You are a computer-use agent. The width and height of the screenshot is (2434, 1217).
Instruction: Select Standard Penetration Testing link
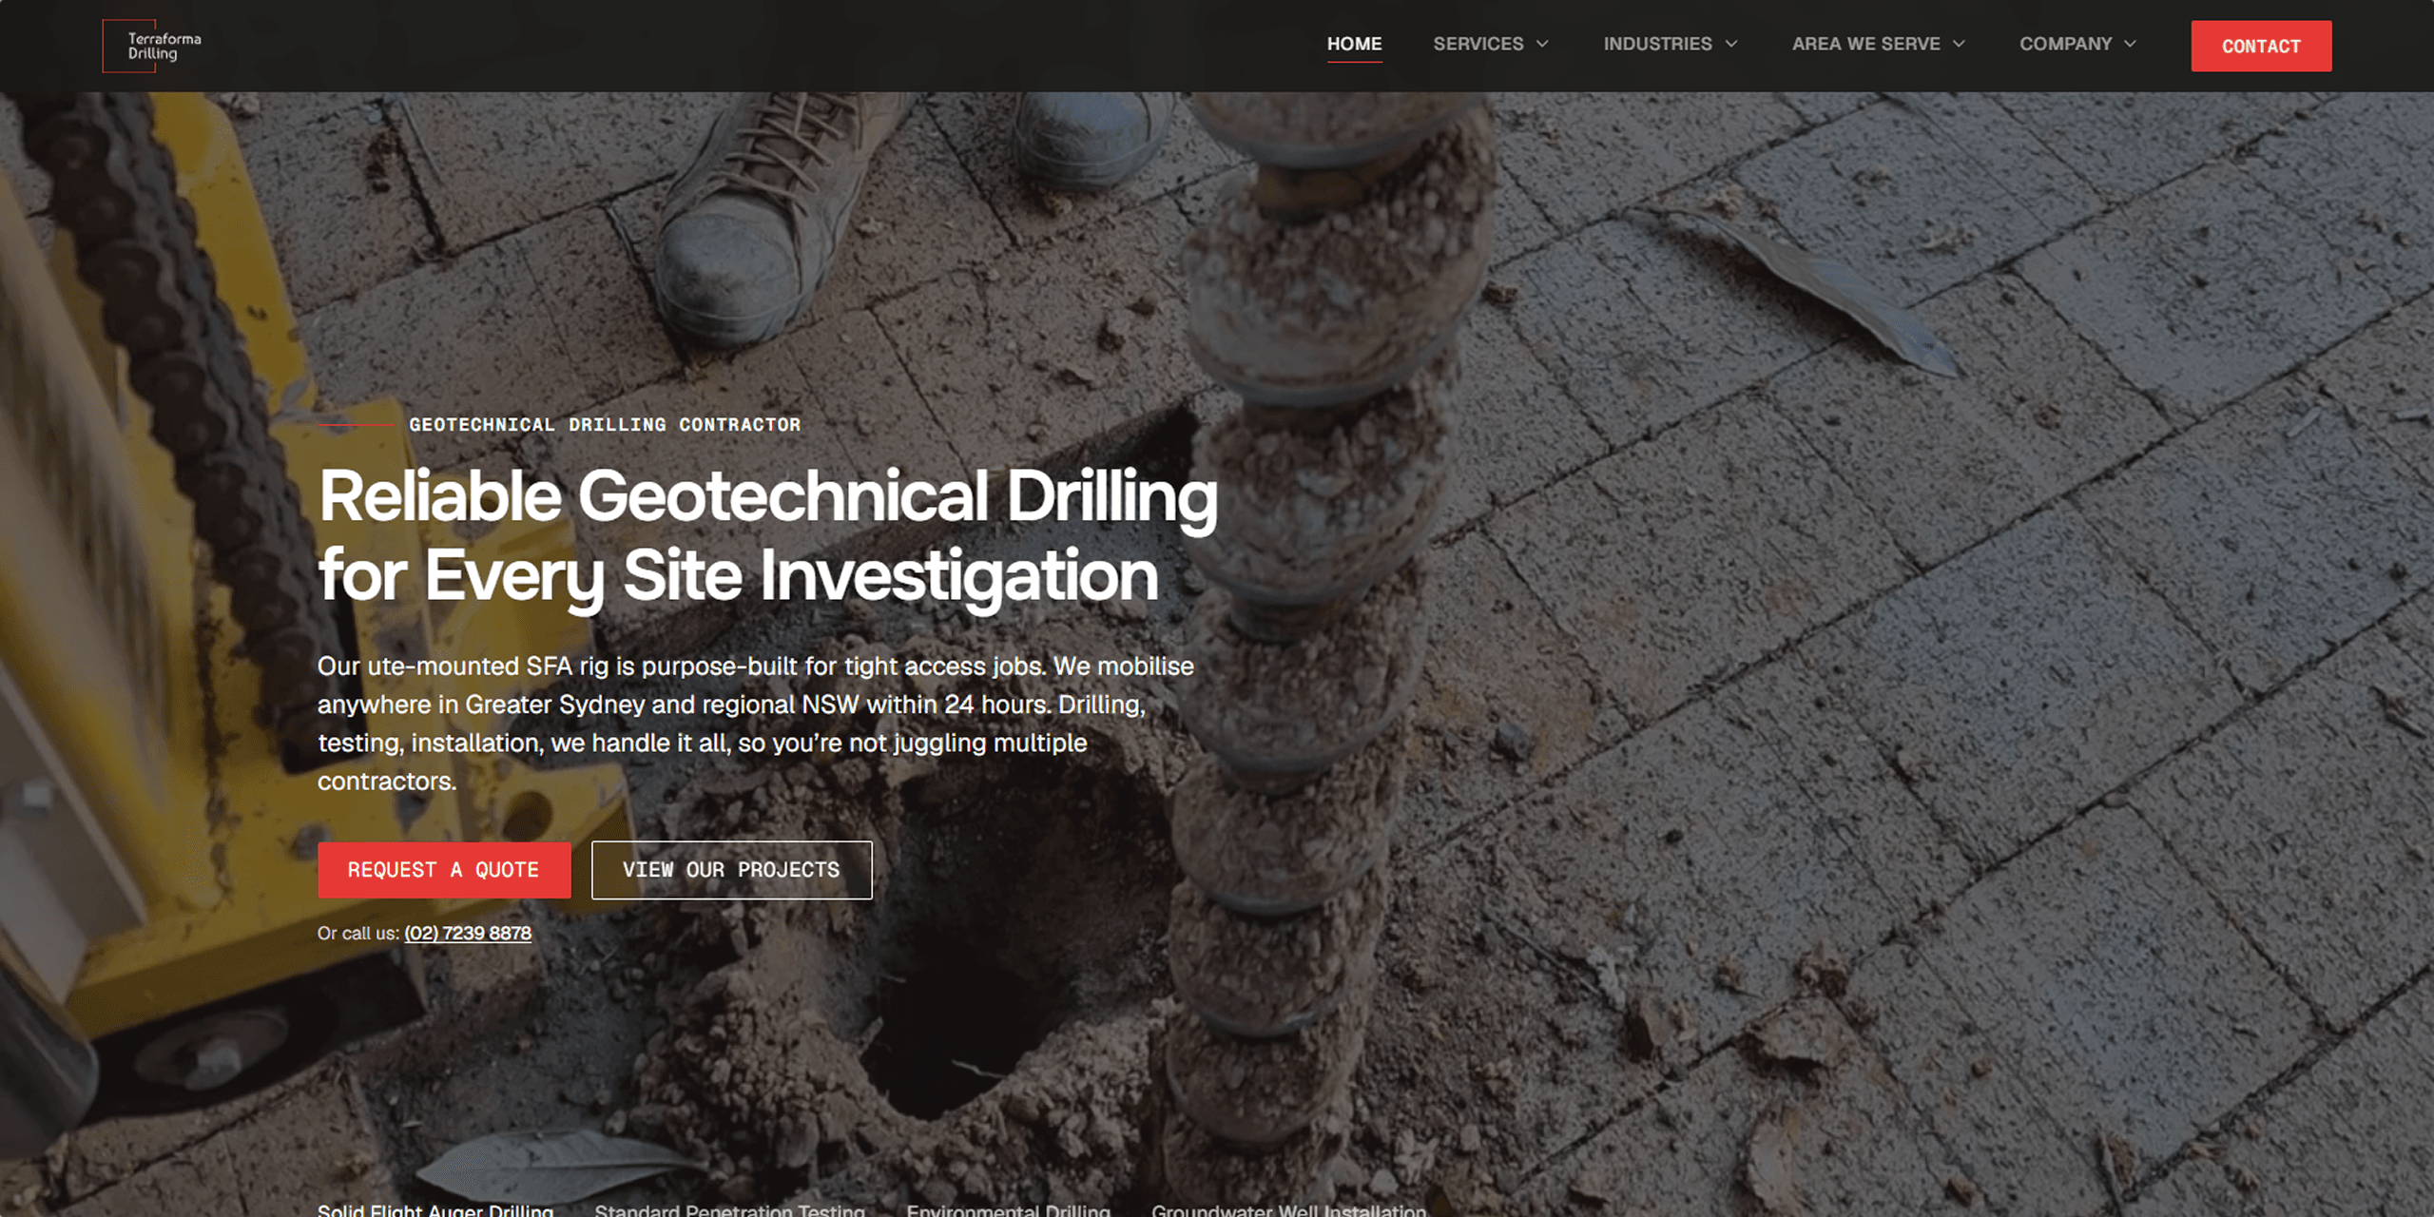pos(729,1209)
